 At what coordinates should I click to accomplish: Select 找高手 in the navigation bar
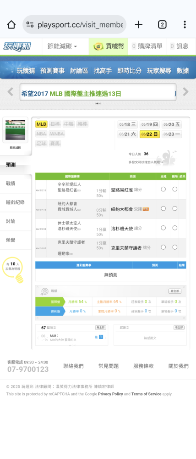point(103,71)
